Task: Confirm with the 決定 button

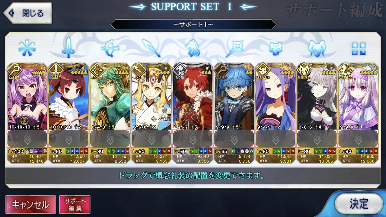Action: coord(359,204)
